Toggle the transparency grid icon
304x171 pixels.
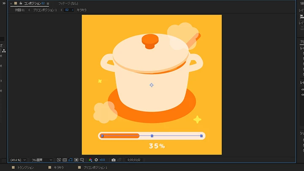click(x=65, y=160)
